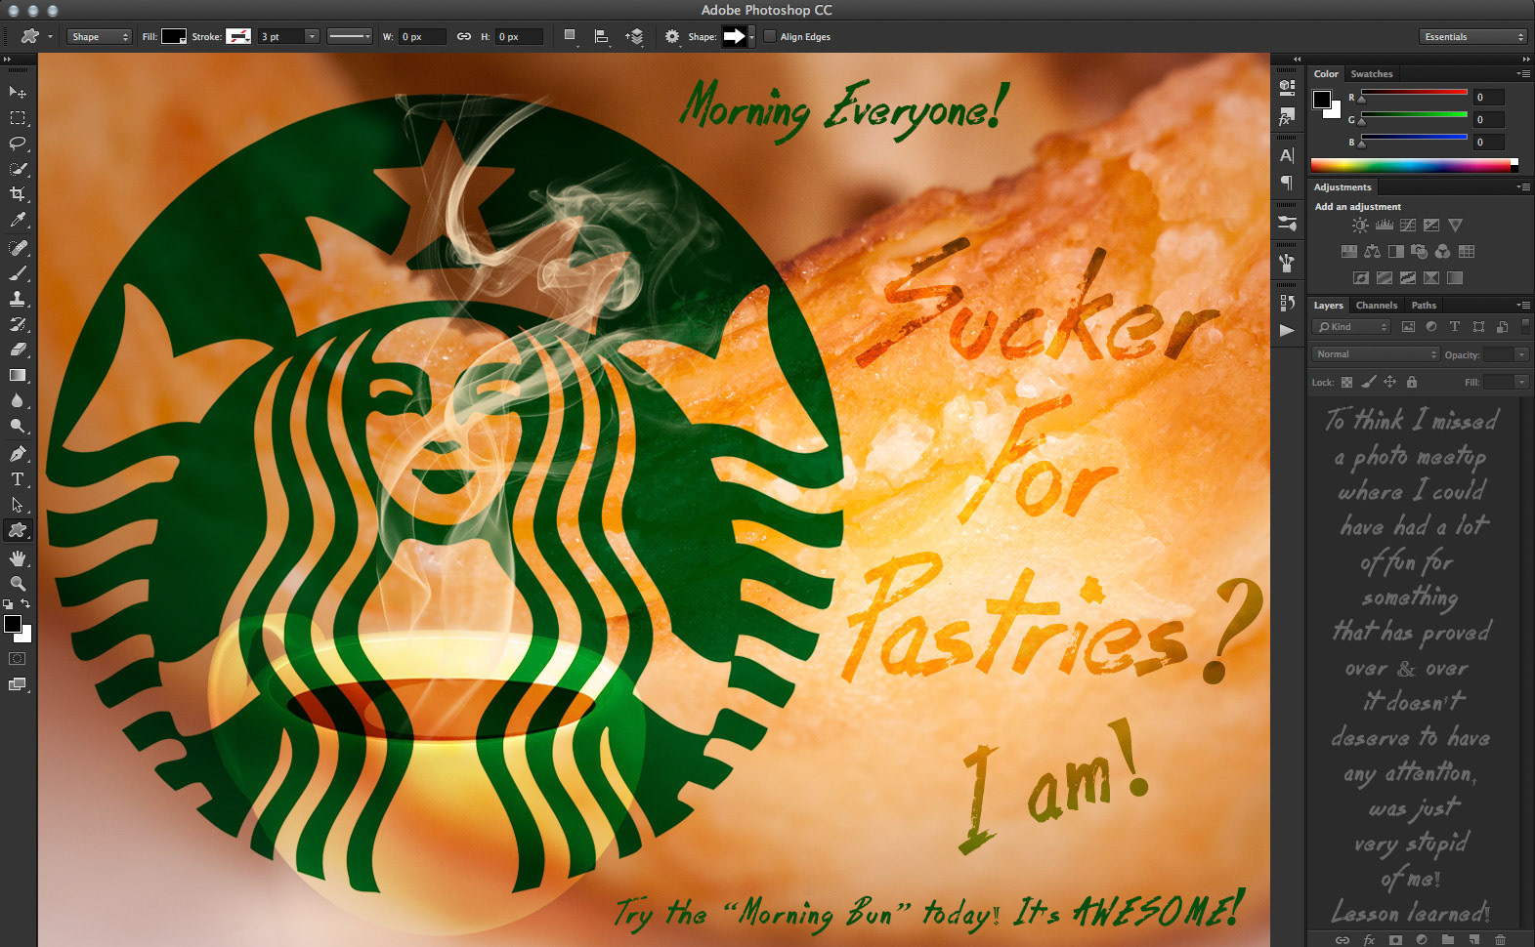Reset default foreground and background colors

tap(8, 605)
